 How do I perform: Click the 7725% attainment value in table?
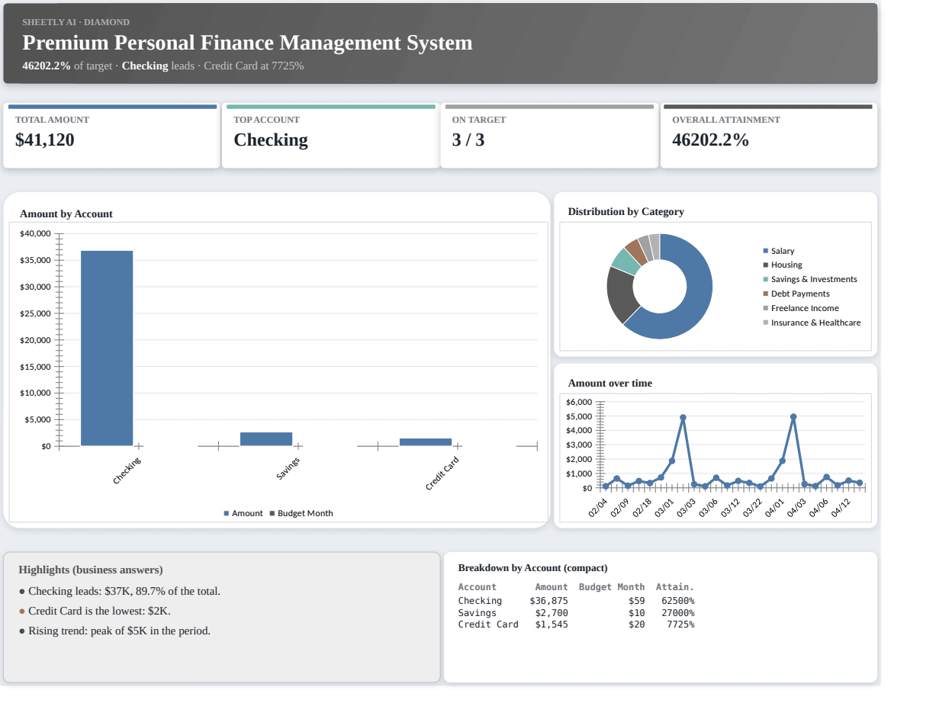point(680,624)
